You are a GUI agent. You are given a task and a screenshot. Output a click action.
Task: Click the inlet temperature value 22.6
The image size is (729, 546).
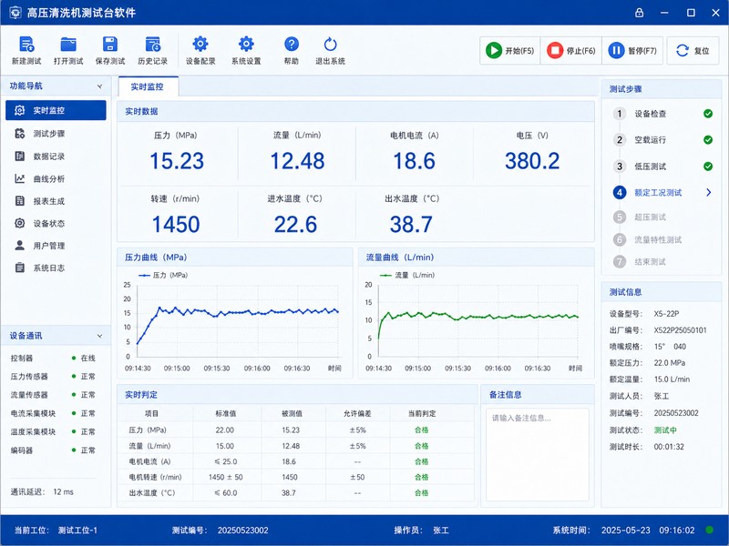click(295, 224)
